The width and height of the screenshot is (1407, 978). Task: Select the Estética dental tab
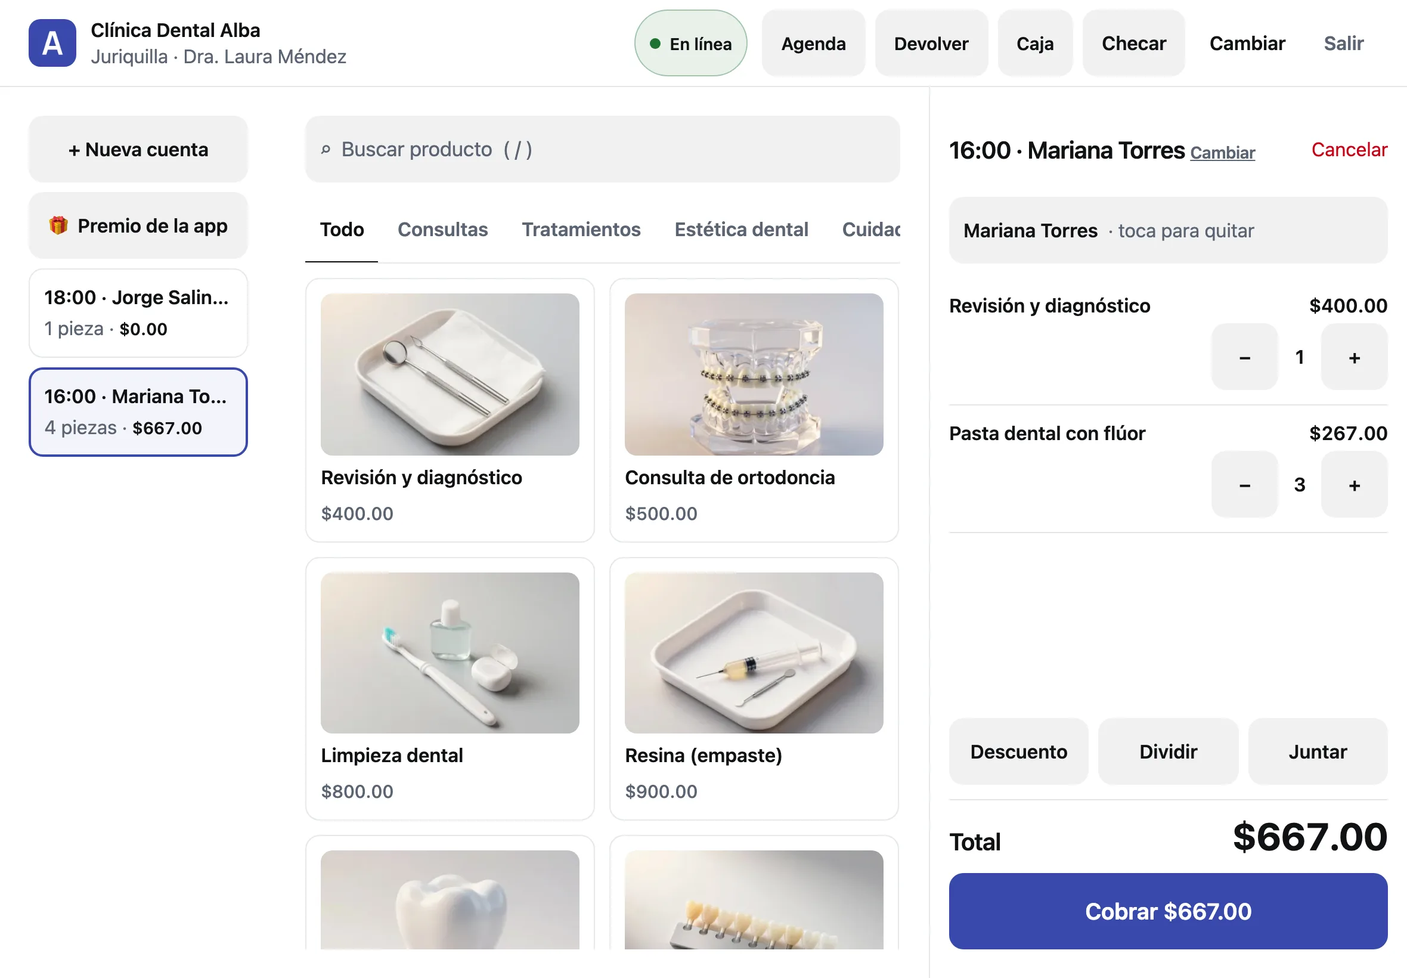tap(740, 229)
